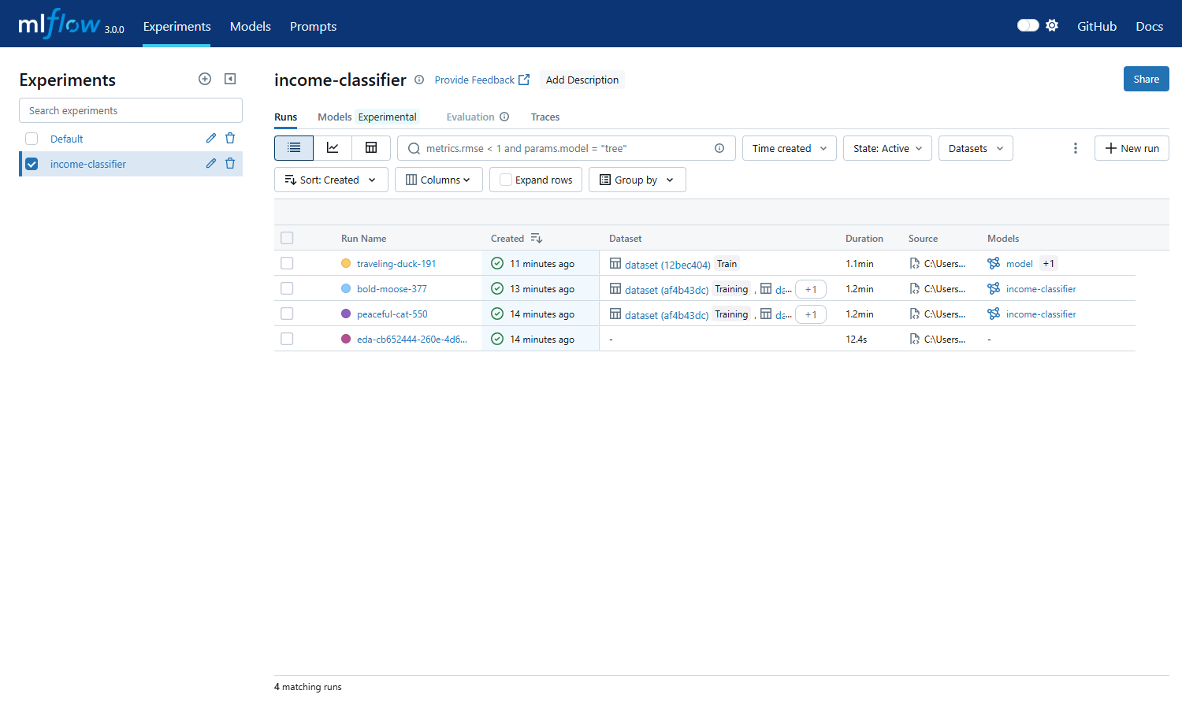
Task: Select the peaceful-cat-550 run checkbox
Action: [287, 314]
